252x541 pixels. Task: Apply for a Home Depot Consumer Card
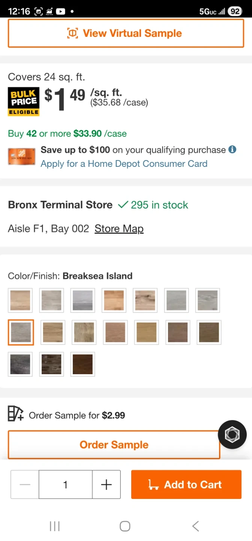tap(124, 164)
